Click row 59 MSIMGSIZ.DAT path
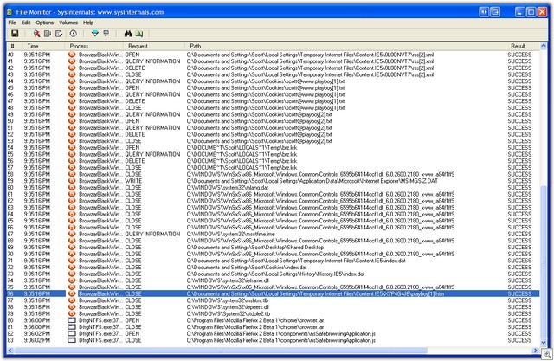Screen dimensions: 554x361 (312, 180)
